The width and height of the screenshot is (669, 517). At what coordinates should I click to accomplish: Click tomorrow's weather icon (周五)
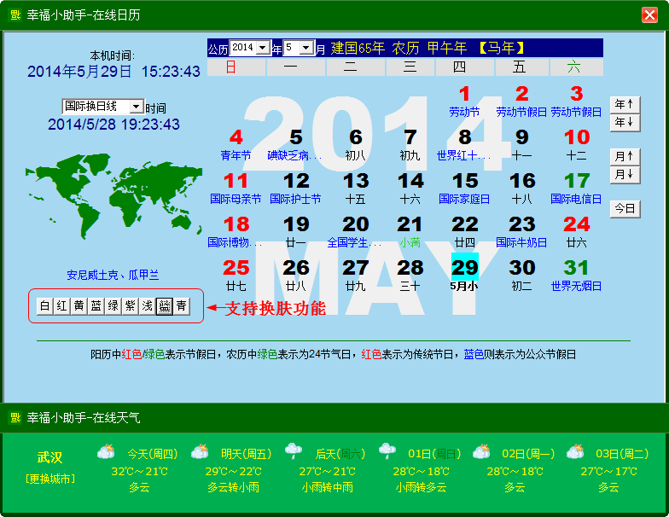point(200,451)
